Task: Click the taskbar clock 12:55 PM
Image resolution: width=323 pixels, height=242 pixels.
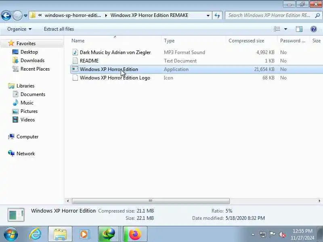Action: [302, 231]
